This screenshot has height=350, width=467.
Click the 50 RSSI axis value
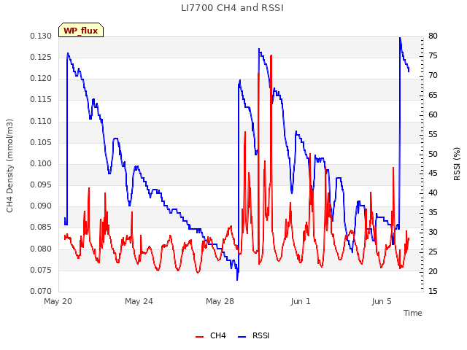[x=433, y=154]
